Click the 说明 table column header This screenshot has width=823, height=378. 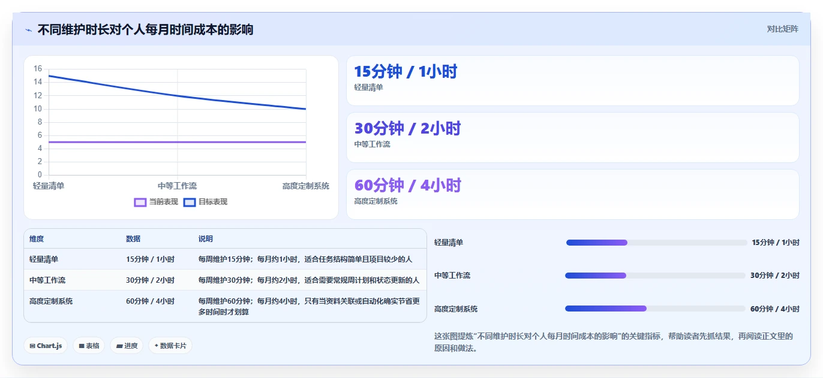pos(206,239)
